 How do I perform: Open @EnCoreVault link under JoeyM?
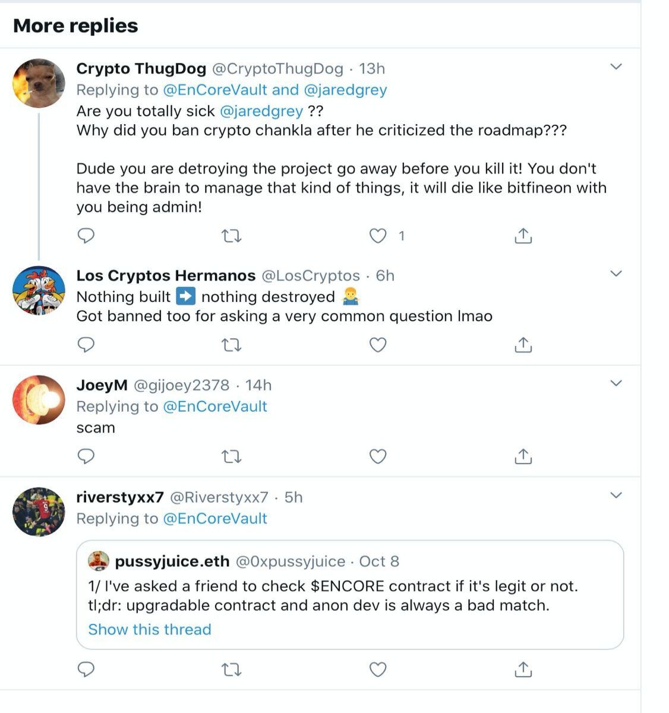pos(215,406)
